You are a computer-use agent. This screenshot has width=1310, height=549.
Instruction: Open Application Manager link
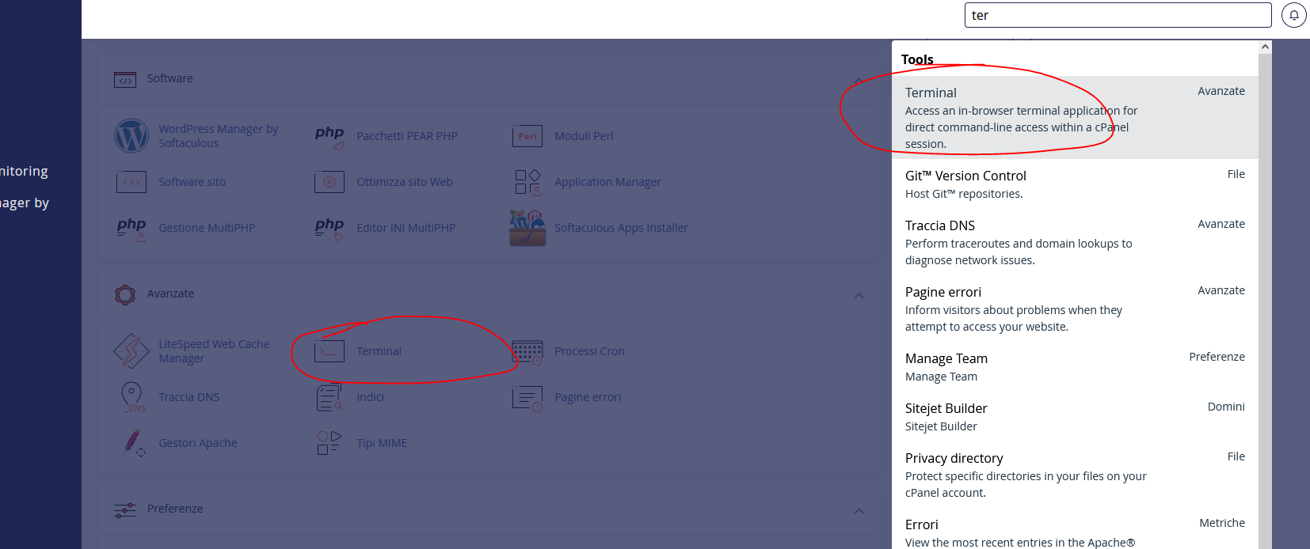607,182
